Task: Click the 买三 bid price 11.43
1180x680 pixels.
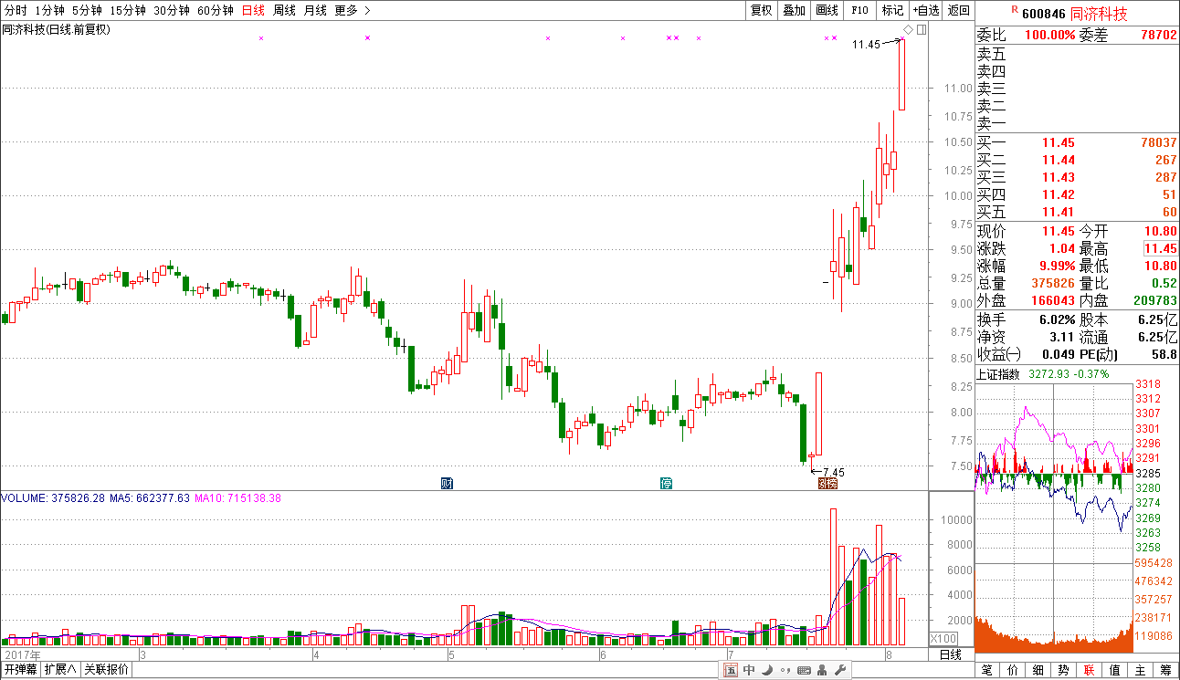Action: pyautogui.click(x=1059, y=177)
